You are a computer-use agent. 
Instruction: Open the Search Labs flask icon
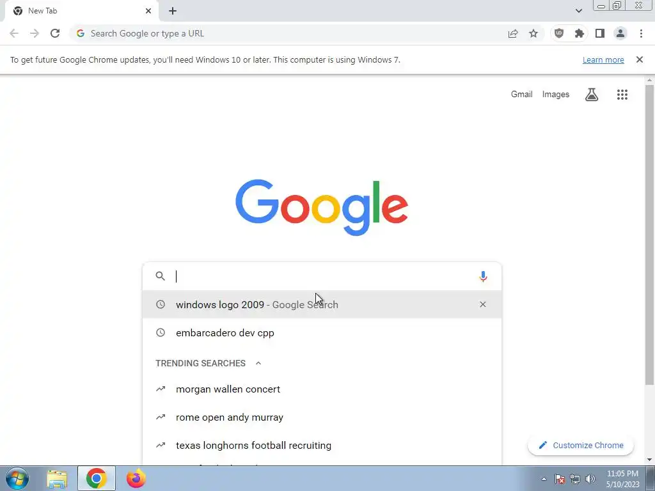[592, 95]
